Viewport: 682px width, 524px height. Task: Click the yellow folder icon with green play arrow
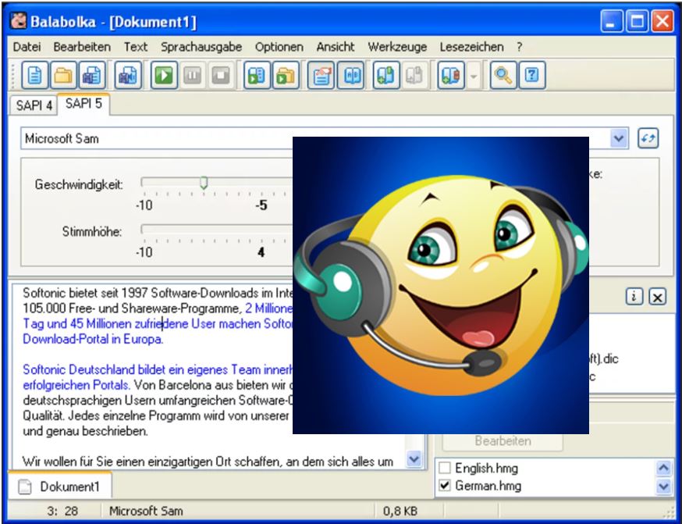point(286,75)
